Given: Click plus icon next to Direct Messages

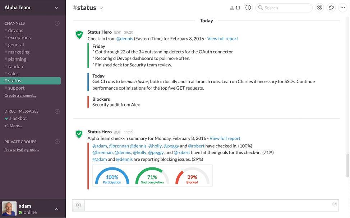Looking at the screenshot, I should click(57, 111).
